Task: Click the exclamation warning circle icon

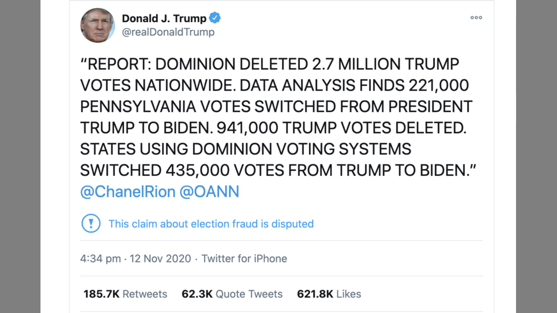Action: pyautogui.click(x=91, y=223)
